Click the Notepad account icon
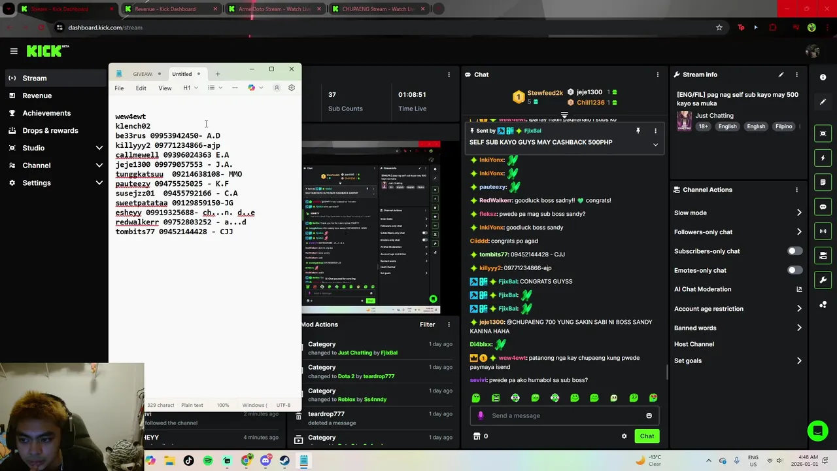 pos(277,88)
